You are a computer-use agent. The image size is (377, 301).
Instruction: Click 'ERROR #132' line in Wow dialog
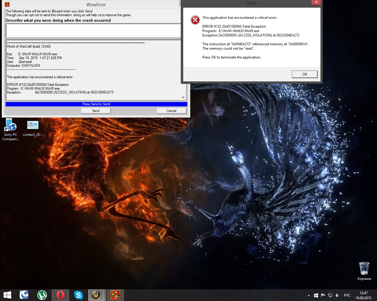[234, 26]
